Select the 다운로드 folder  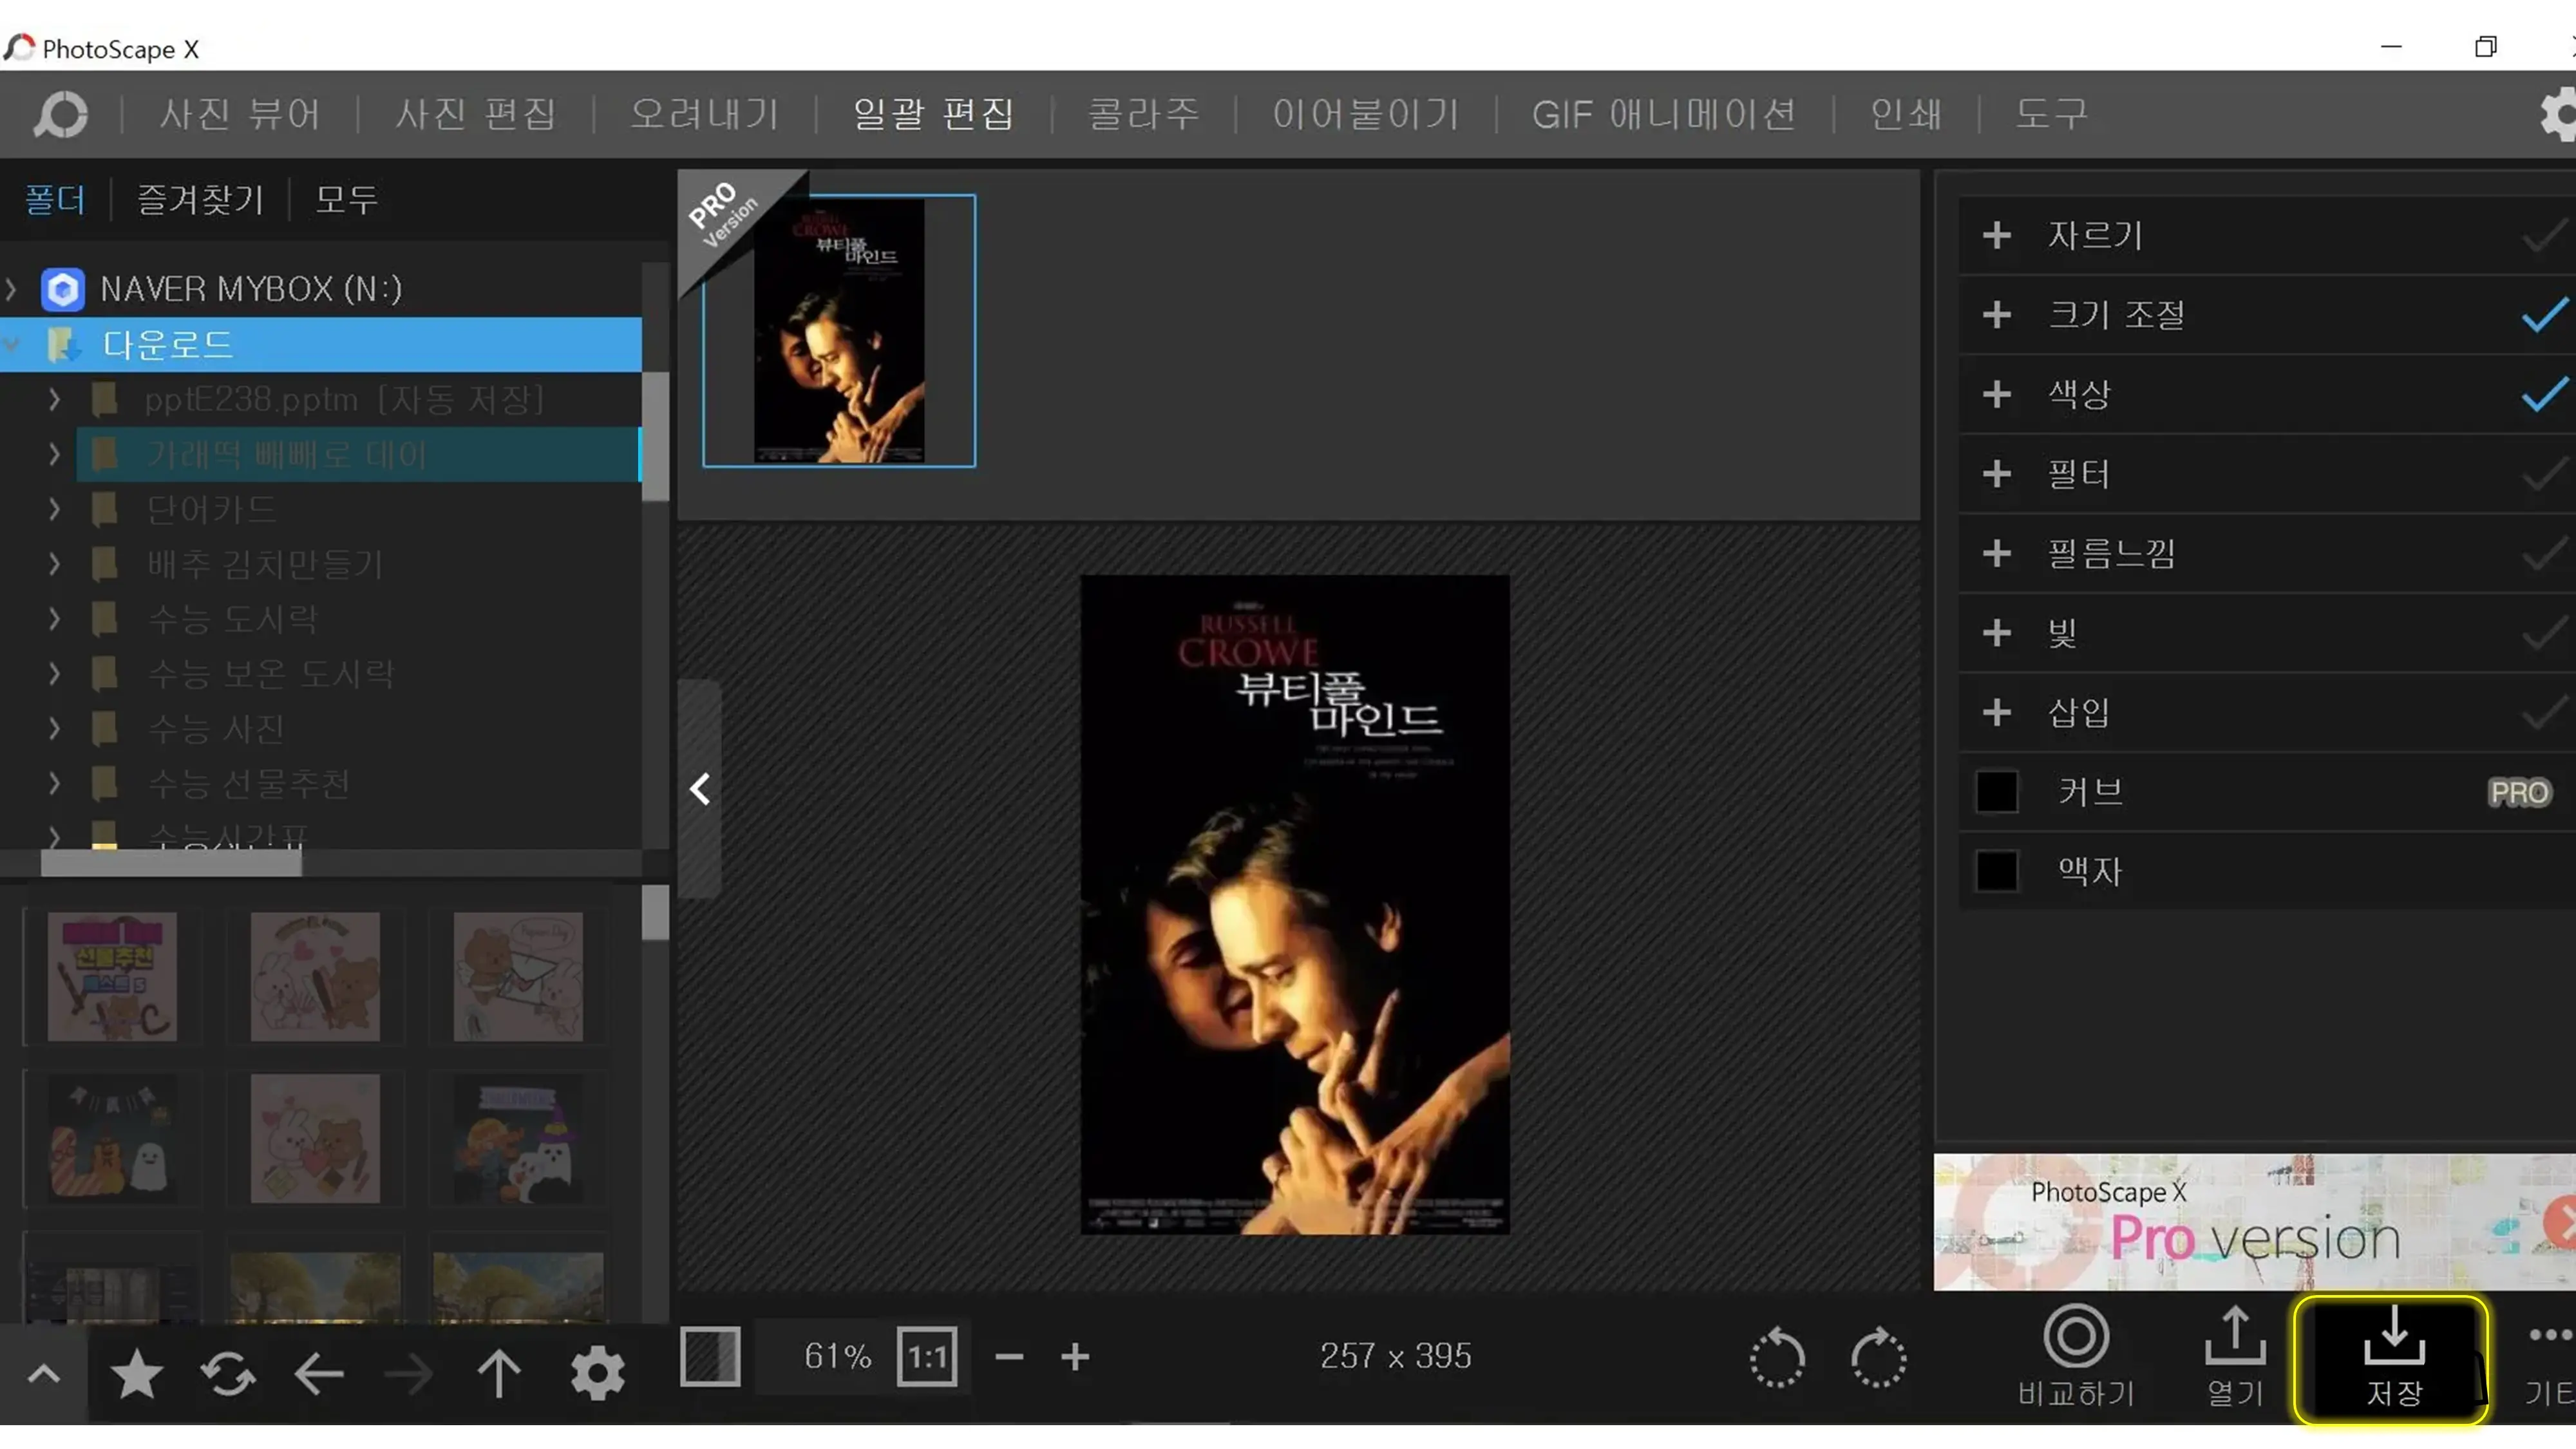tap(320, 345)
